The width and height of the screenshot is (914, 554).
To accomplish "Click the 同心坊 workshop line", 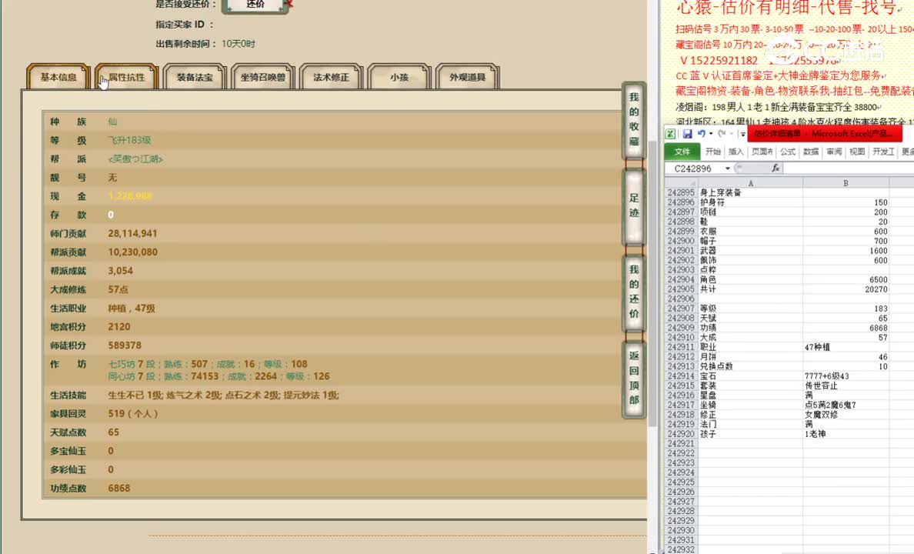I will click(218, 376).
